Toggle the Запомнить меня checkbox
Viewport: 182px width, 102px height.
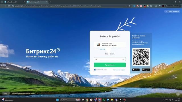click(x=95, y=70)
